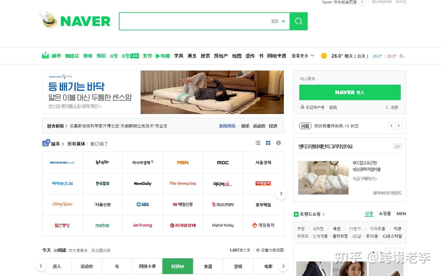The height and width of the screenshot is (276, 442).
Task: Select the 쇼핑LIVE icon in the navigation bar
Action: tap(130, 55)
